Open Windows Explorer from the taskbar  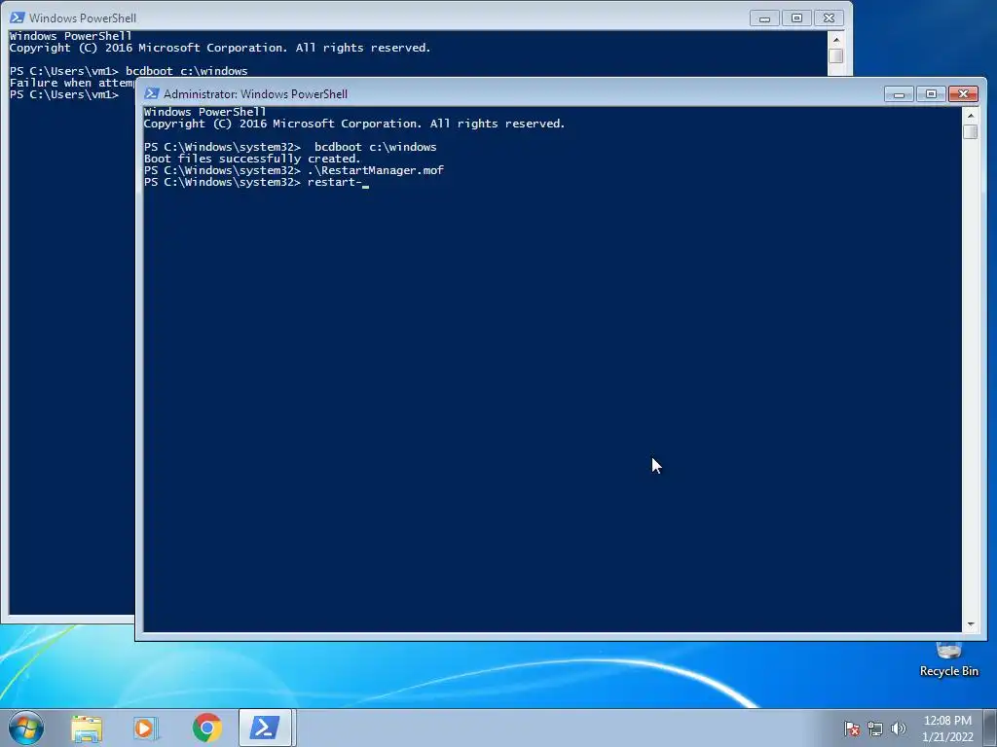tap(87, 728)
